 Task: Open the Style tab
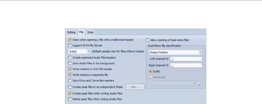[x=90, y=32]
